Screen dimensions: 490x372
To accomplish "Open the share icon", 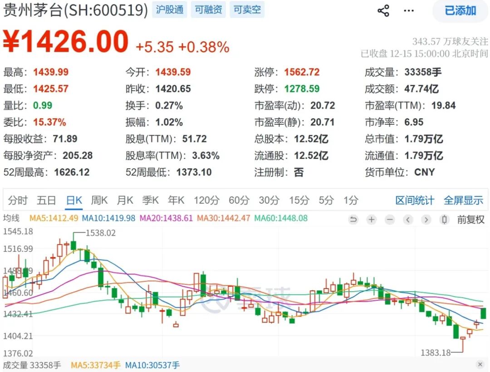I will tap(383, 10).
